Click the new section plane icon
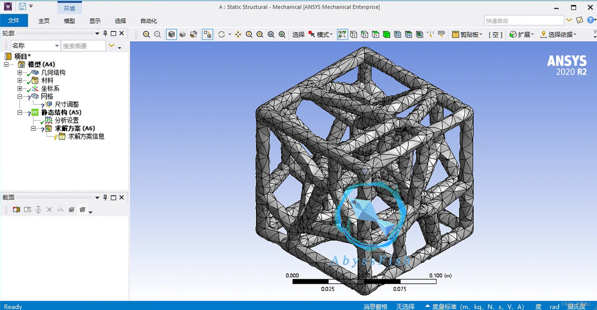 (16, 209)
